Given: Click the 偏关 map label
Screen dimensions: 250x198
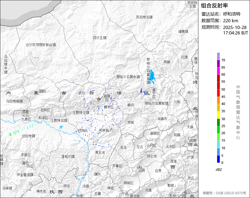Looking at the screenshot, I should coord(98,174).
